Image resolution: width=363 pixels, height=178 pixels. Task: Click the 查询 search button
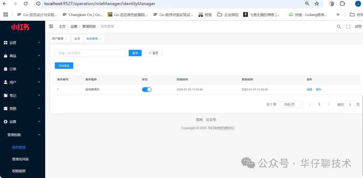pyautogui.click(x=135, y=53)
